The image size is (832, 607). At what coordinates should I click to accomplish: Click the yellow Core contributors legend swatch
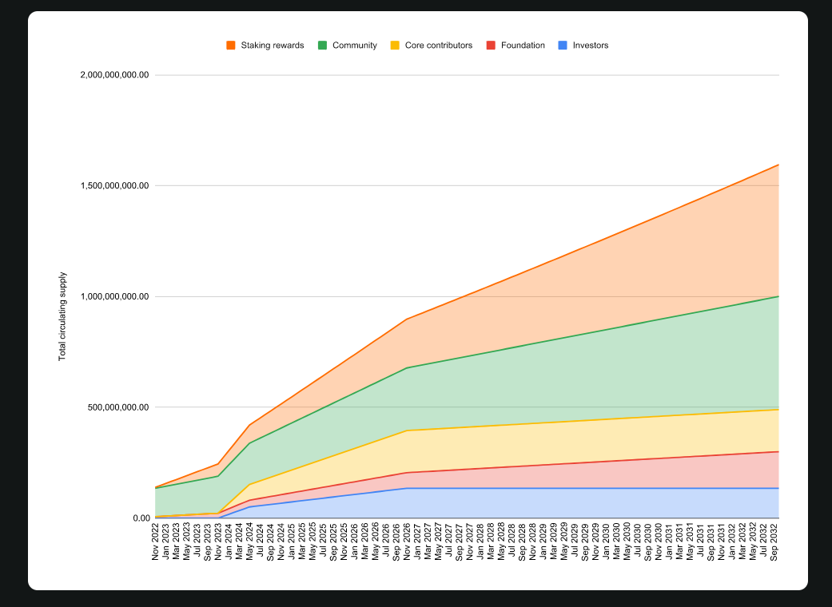[x=395, y=46]
